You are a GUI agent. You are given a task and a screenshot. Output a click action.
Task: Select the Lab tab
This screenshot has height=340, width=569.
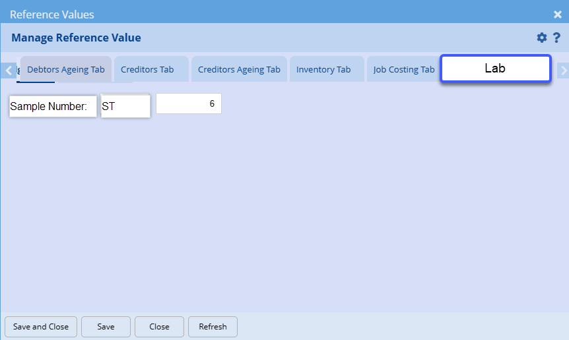point(495,69)
